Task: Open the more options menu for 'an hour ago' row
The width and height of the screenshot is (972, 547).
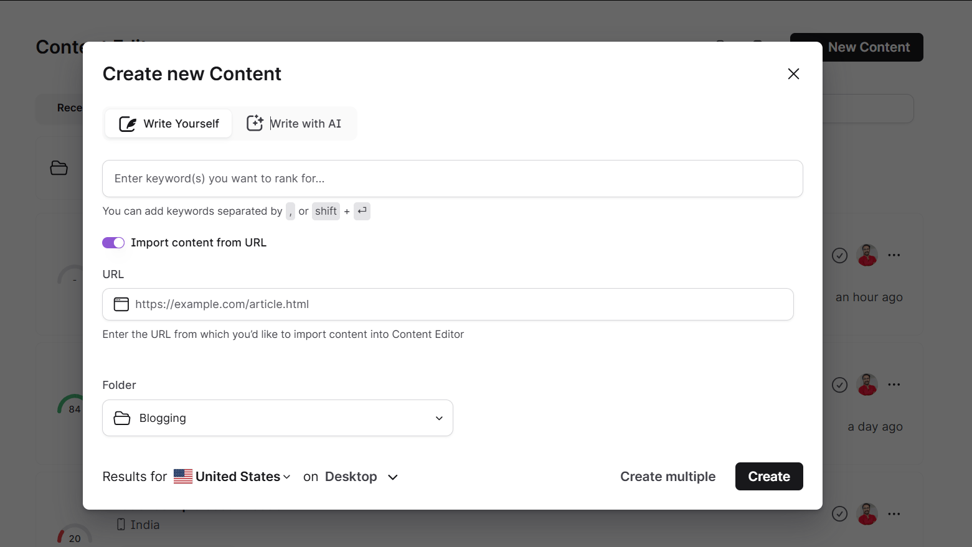Action: (x=894, y=255)
